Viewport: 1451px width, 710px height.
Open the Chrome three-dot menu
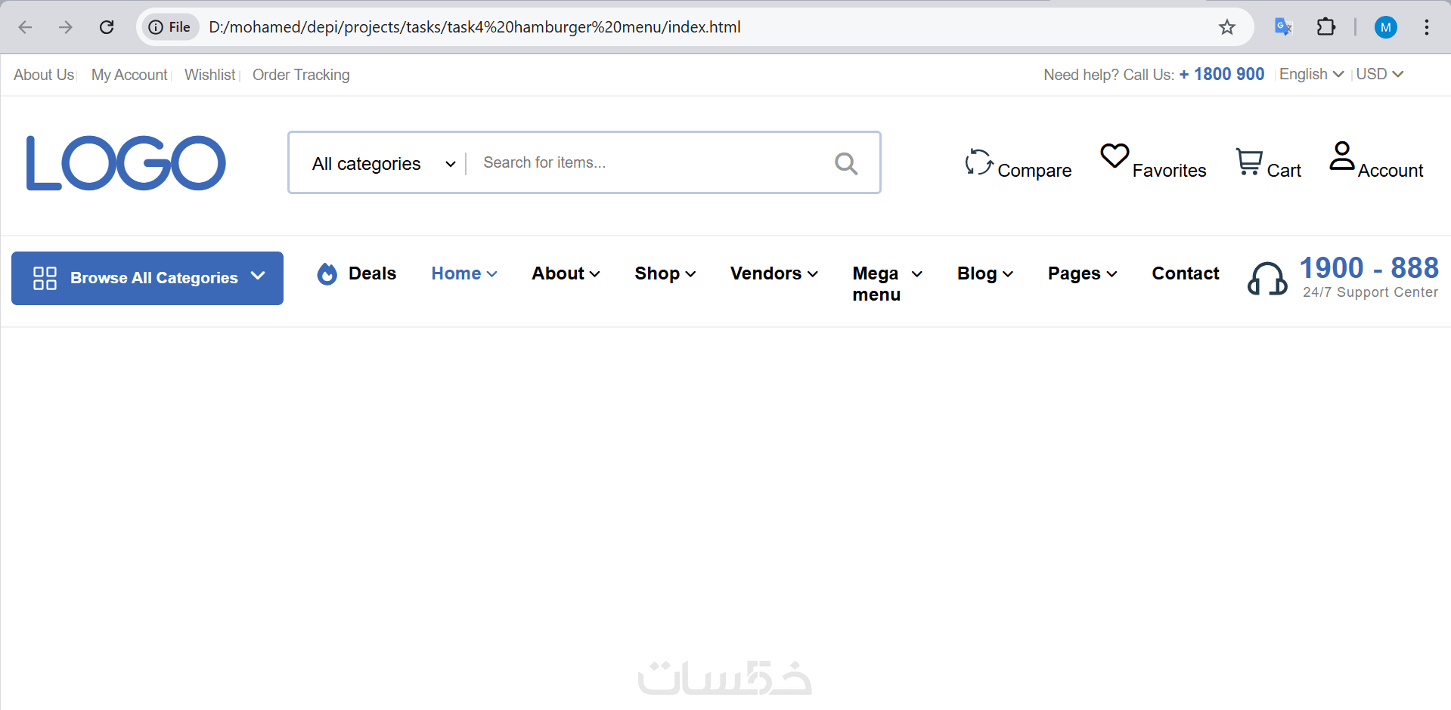click(x=1426, y=27)
